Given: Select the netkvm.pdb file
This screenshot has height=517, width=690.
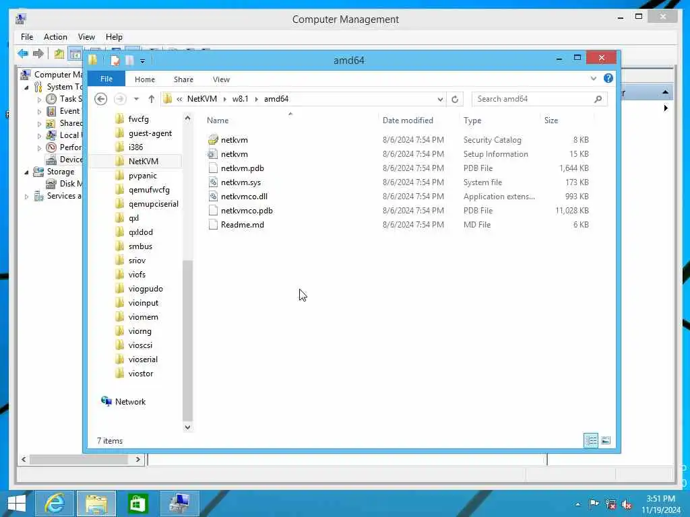Looking at the screenshot, I should pos(242,168).
